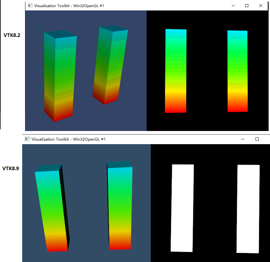Minimize the bottom Visualization Toolkit window

[243, 139]
